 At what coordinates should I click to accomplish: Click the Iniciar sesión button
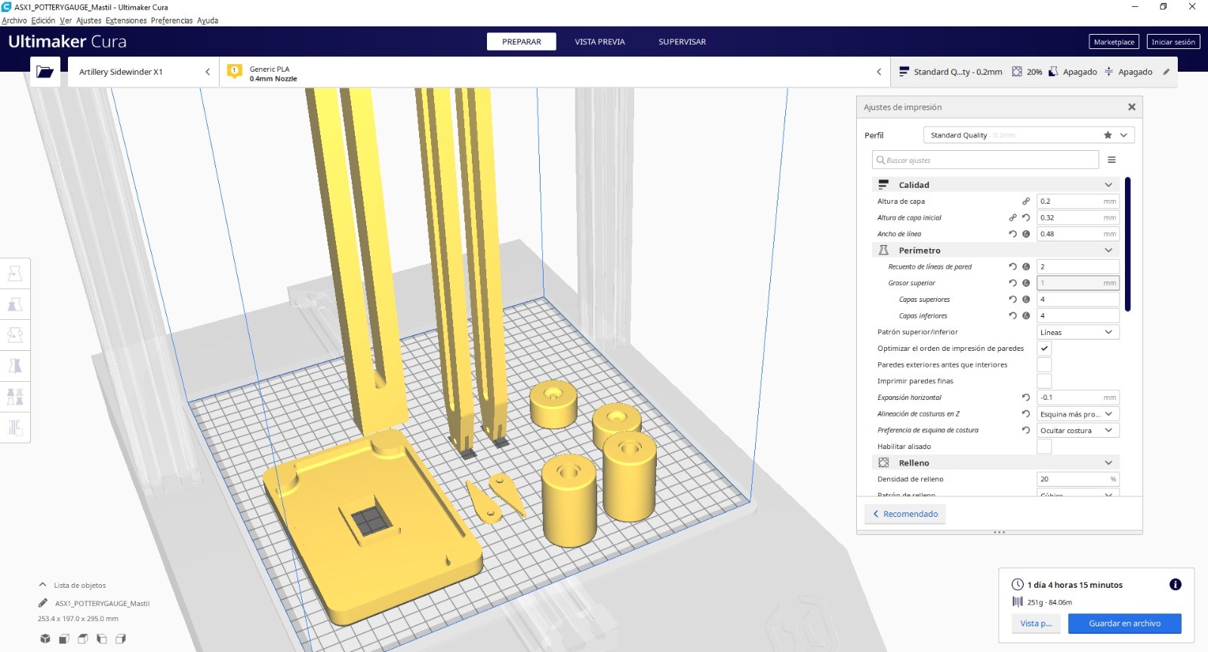(x=1173, y=42)
